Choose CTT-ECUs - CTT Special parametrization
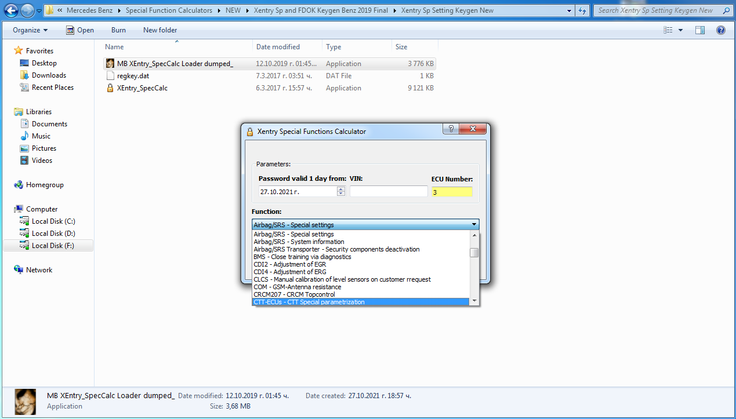The image size is (736, 419). 361,302
